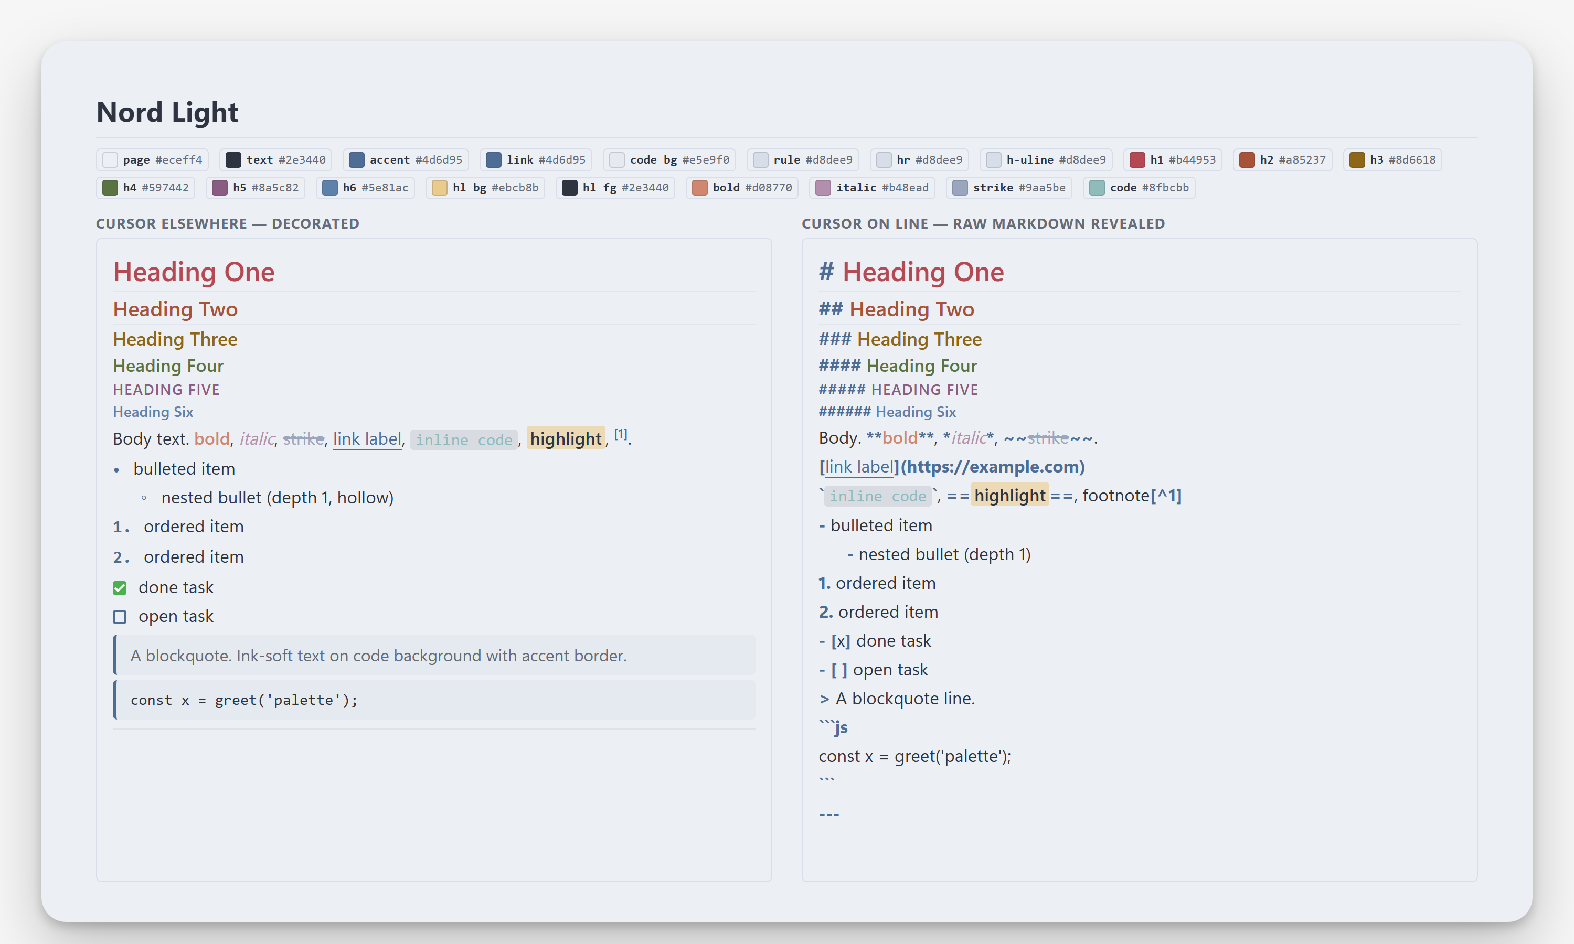
Task: Select the strike #9aa5be swatch
Action: click(x=1009, y=188)
